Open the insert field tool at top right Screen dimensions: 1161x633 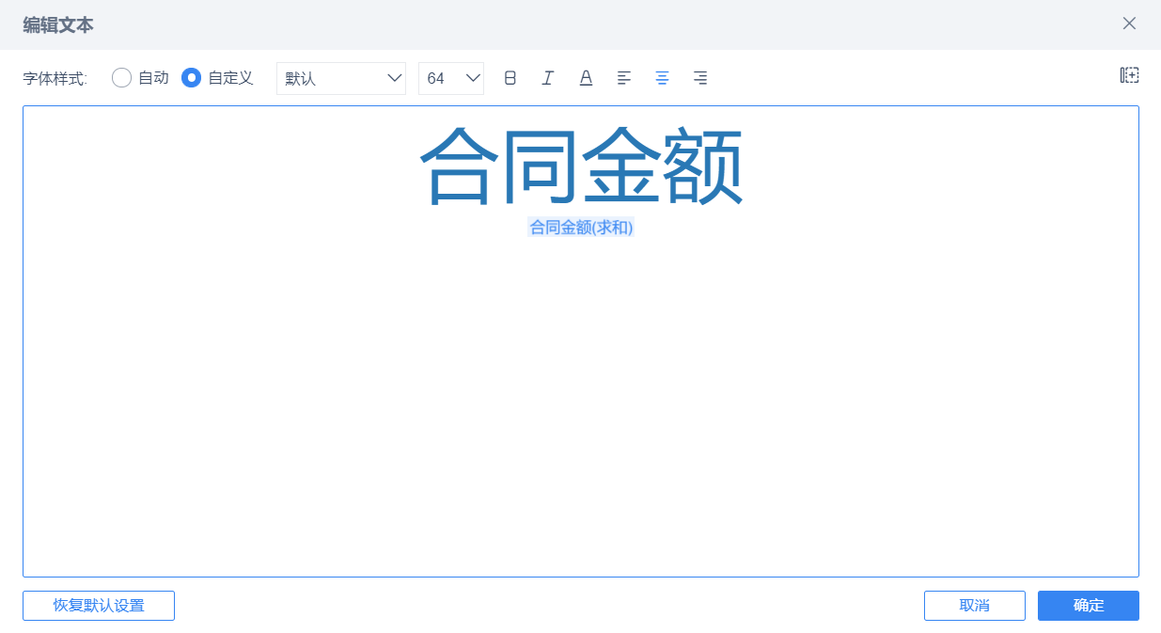click(x=1128, y=74)
